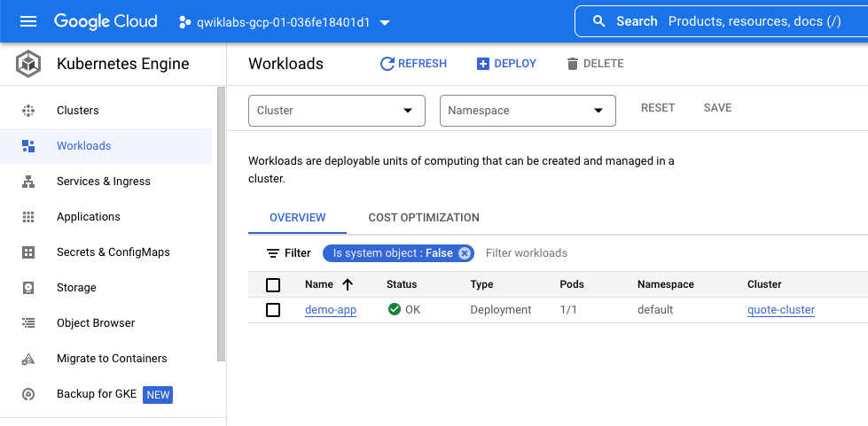868x426 pixels.
Task: Open the Cluster dropdown
Action: click(337, 111)
